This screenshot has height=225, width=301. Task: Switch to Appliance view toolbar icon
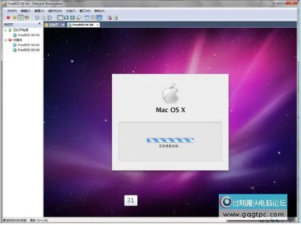pos(93,18)
